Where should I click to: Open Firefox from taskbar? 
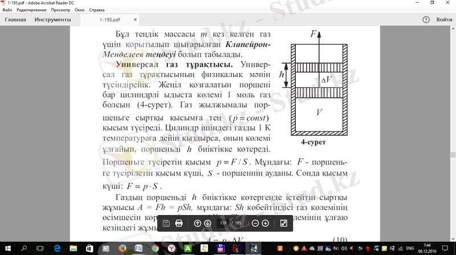[x=122, y=248]
